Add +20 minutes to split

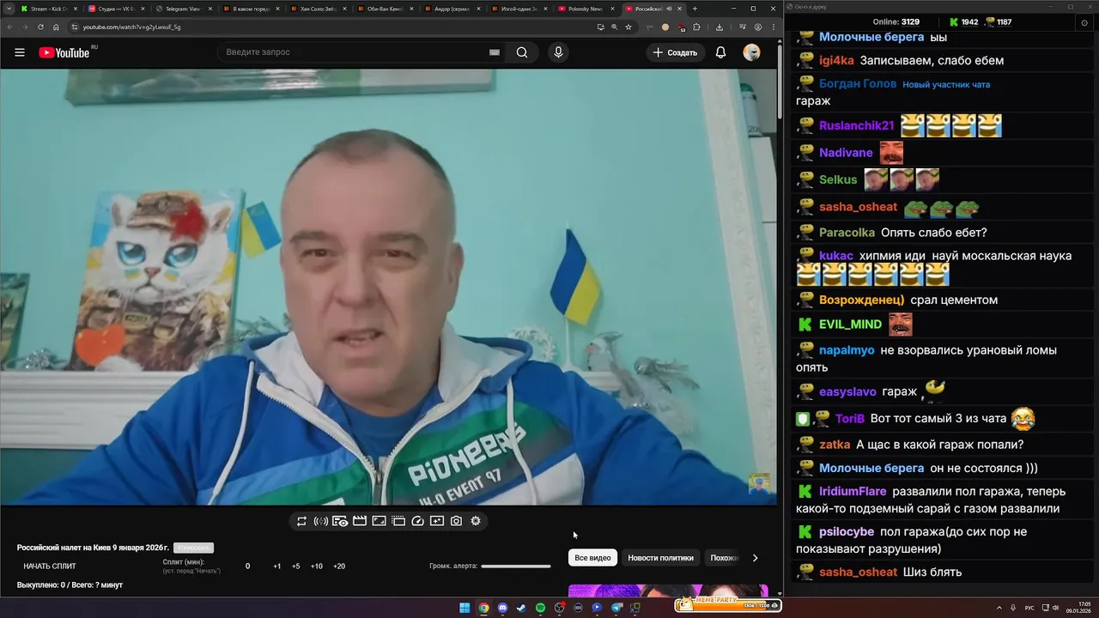coord(339,566)
